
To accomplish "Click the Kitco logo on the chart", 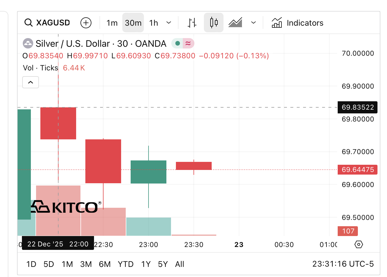I will (66, 207).
